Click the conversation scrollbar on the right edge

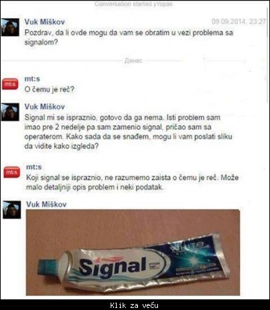(268, 55)
